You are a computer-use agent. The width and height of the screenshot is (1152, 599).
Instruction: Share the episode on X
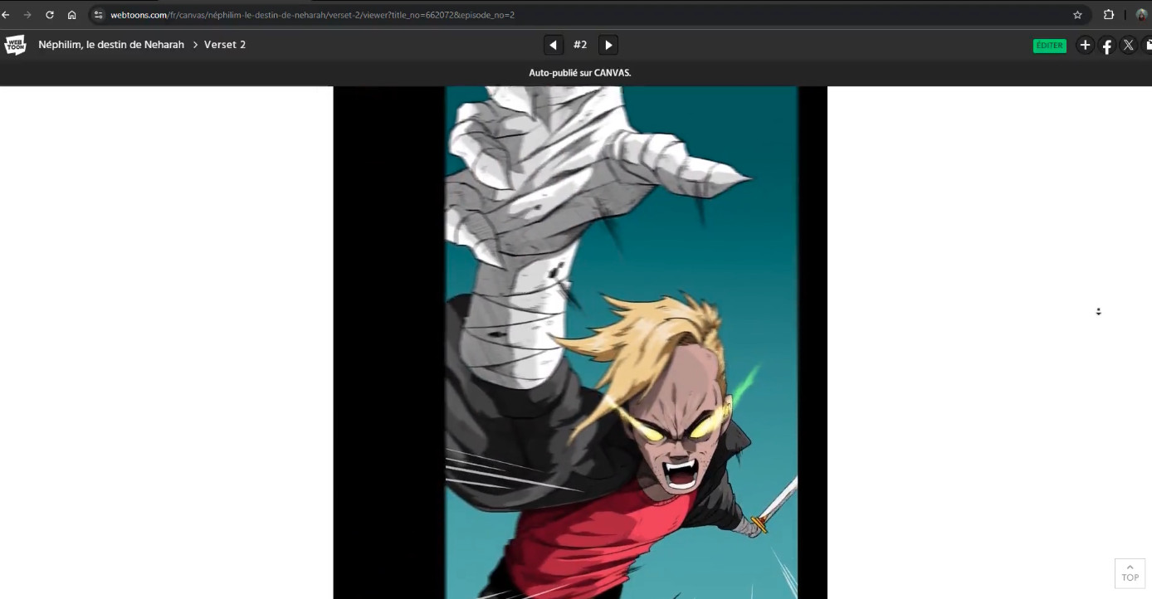coord(1128,46)
